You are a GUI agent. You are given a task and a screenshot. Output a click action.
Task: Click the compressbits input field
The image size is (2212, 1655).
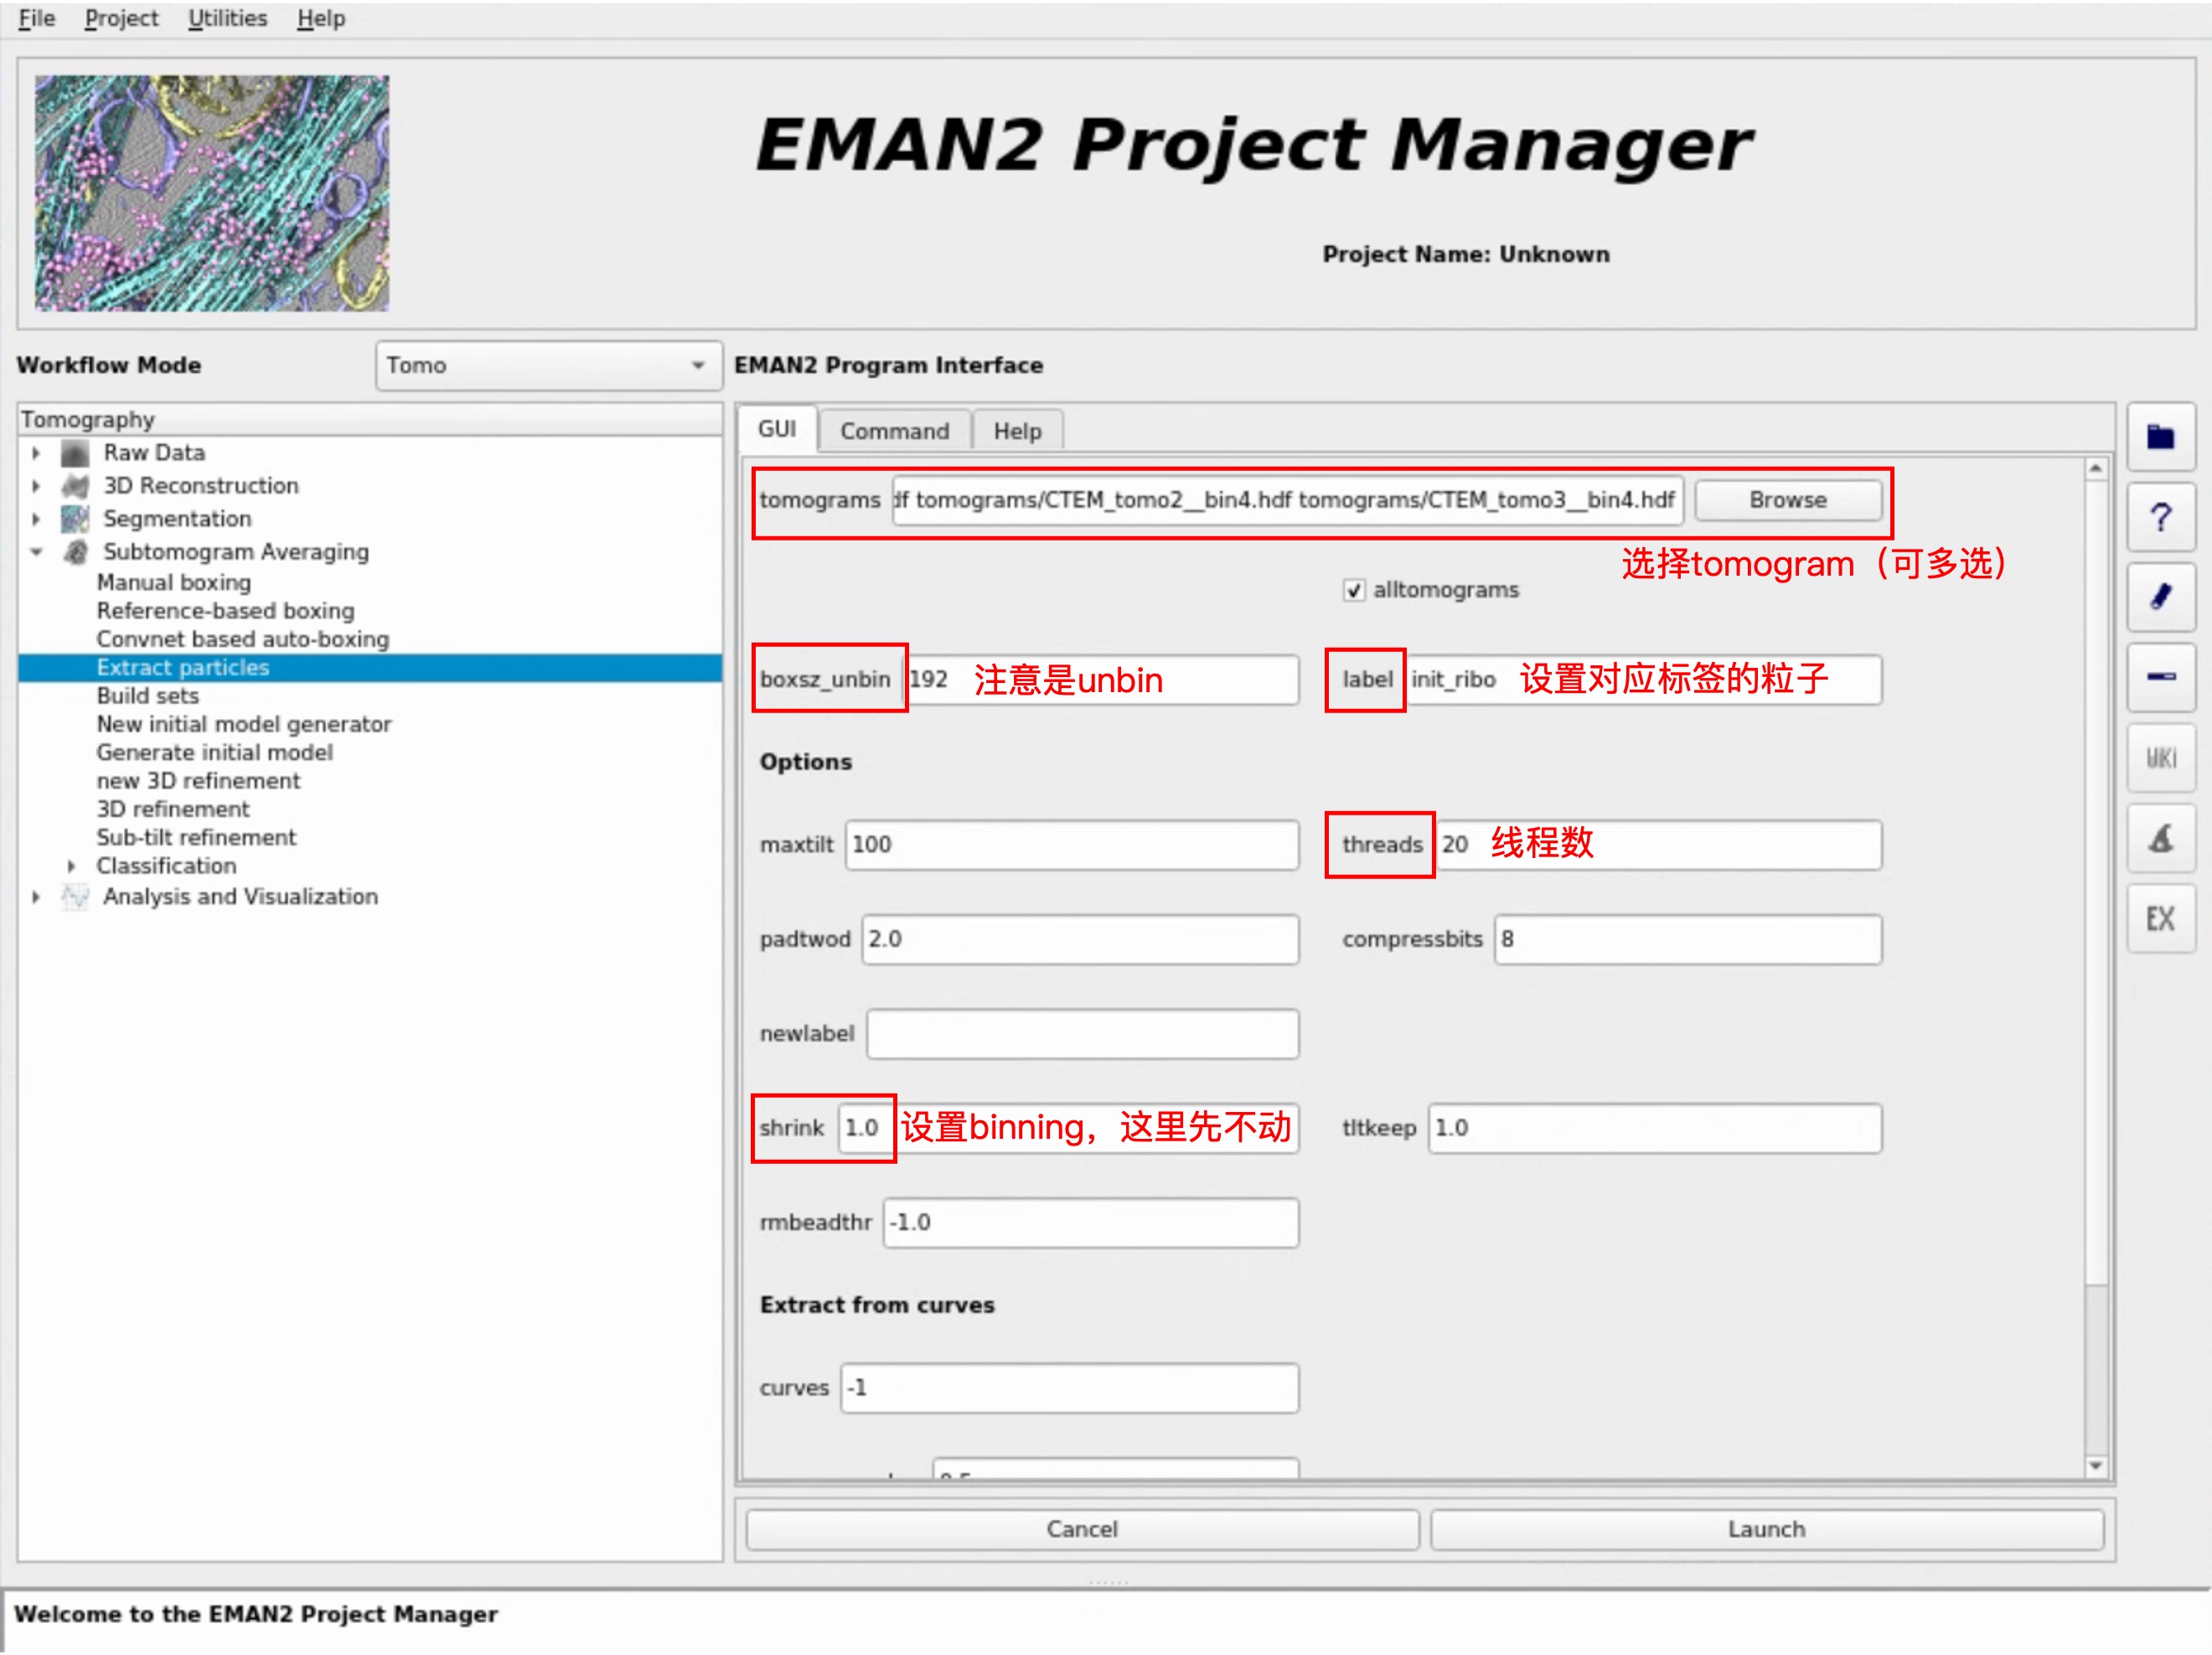pos(1688,940)
